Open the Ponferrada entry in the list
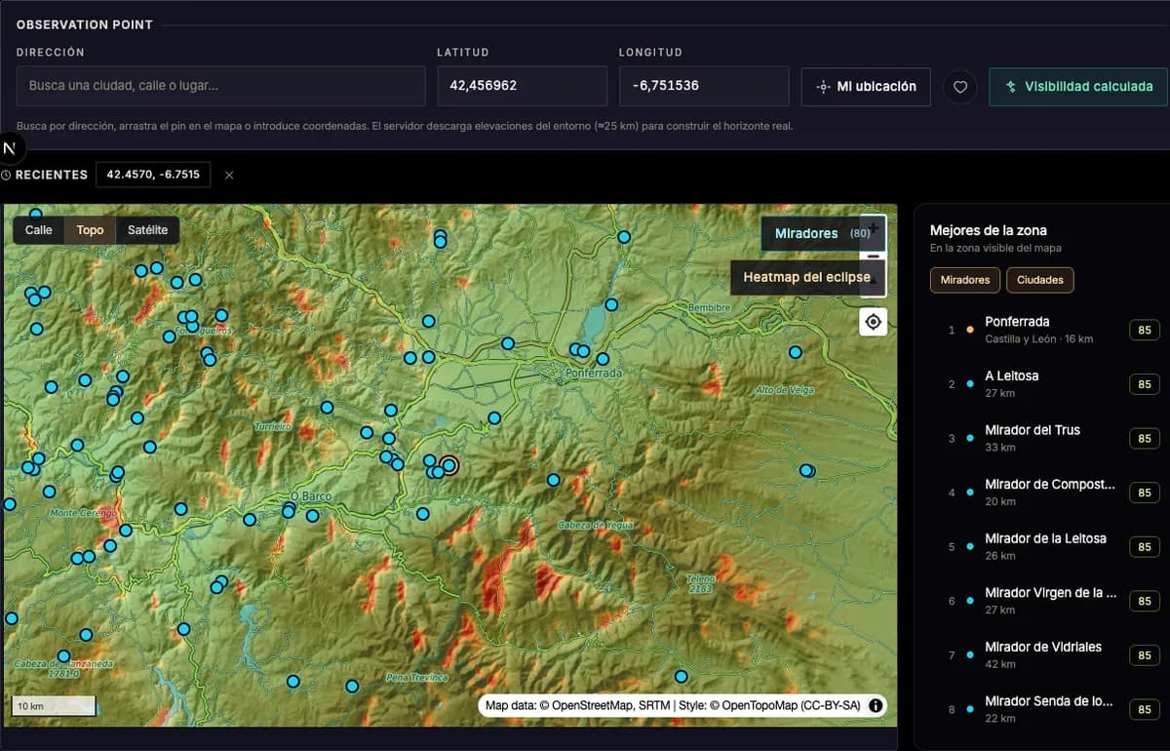This screenshot has width=1170, height=751. [1044, 330]
